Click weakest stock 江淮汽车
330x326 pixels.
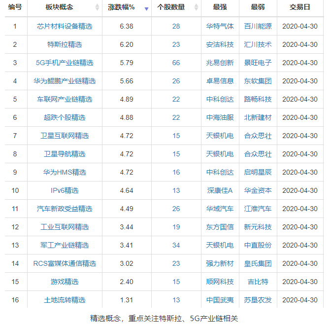coord(258,209)
